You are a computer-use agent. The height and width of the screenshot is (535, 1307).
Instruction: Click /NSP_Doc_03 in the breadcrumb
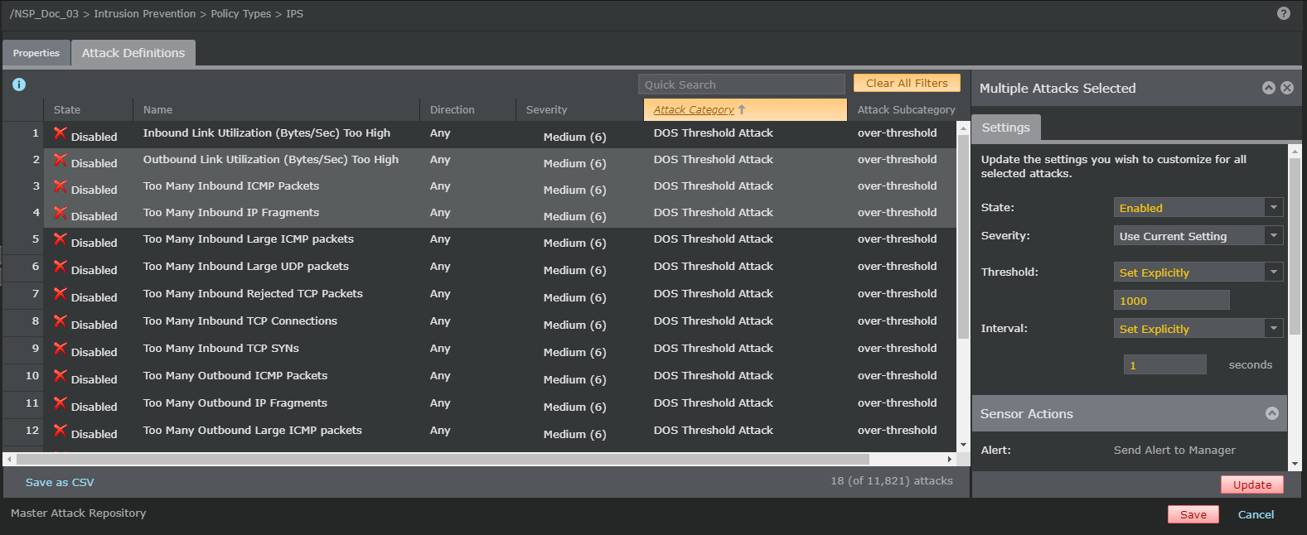(44, 14)
